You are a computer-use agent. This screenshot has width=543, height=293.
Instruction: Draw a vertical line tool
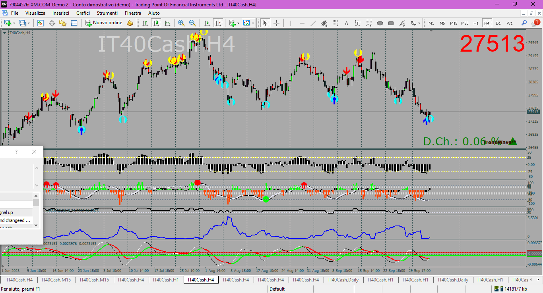point(291,23)
